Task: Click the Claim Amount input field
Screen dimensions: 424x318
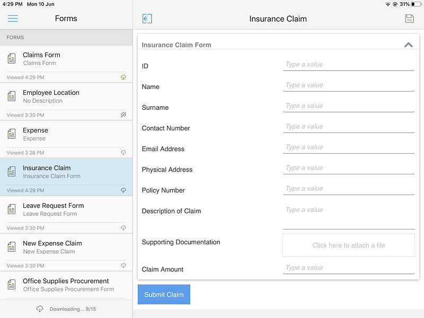Action: pyautogui.click(x=349, y=268)
